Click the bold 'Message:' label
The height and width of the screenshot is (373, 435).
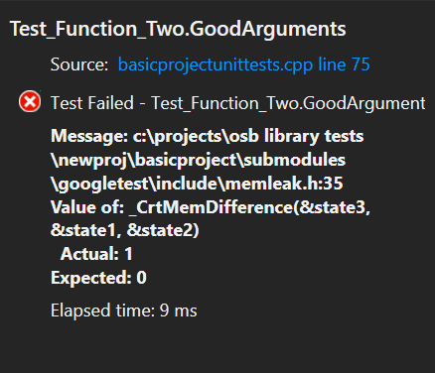(89, 136)
